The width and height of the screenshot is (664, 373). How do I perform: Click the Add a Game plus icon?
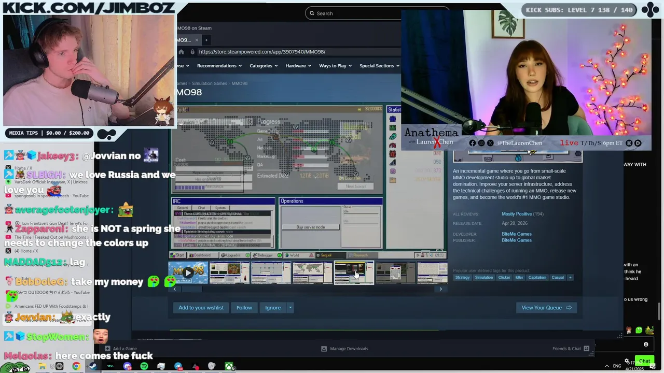tap(107, 349)
